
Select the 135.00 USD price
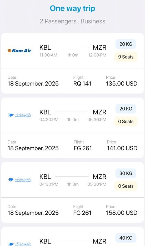tap(122, 84)
